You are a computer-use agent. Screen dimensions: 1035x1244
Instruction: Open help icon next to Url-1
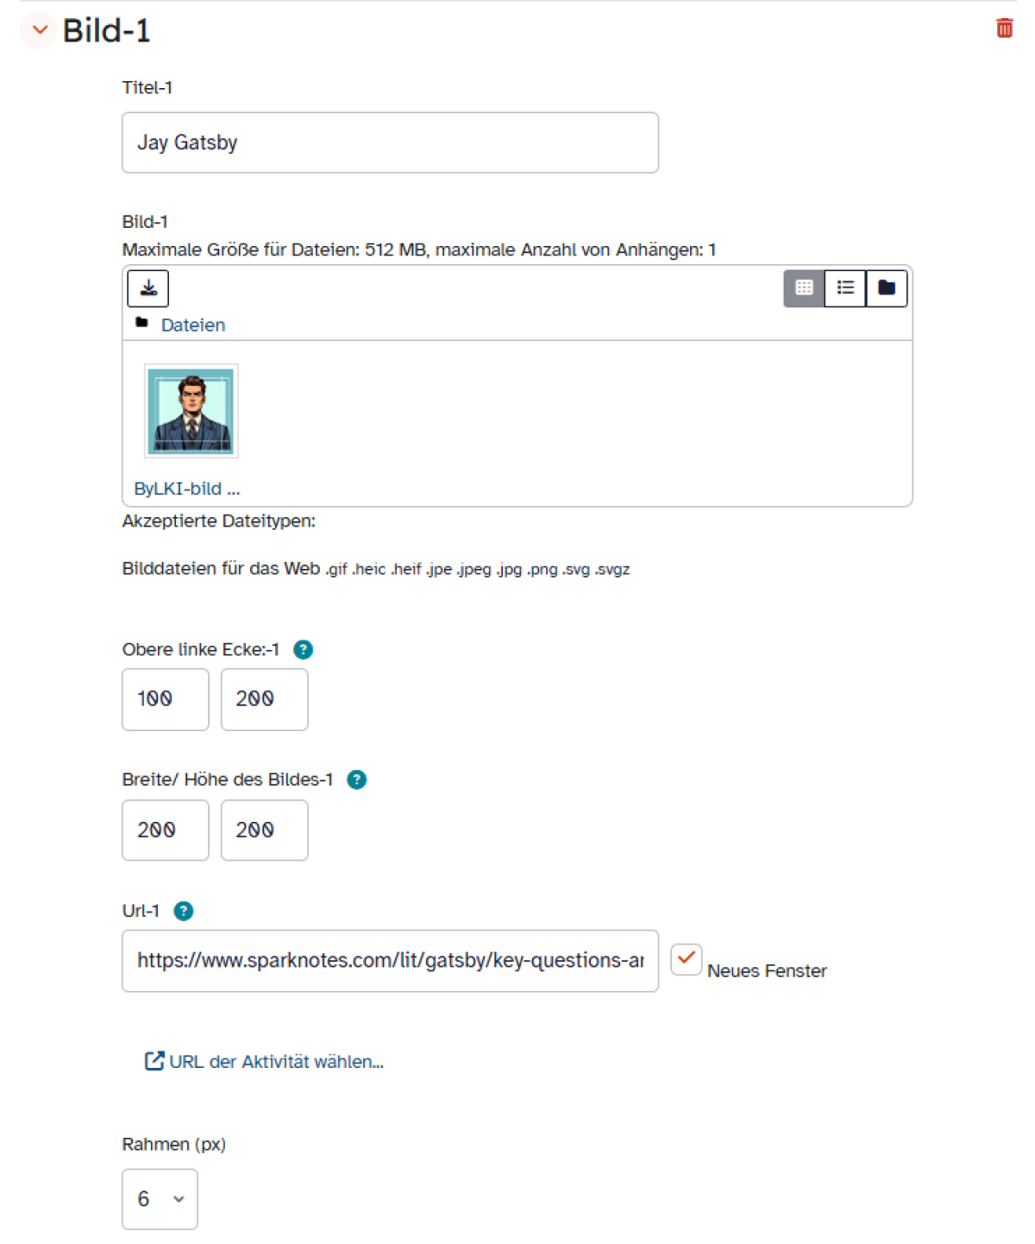point(184,911)
